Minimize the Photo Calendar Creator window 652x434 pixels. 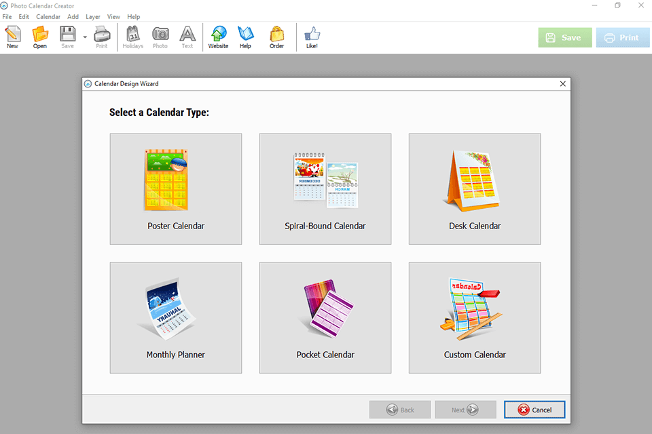coord(595,5)
